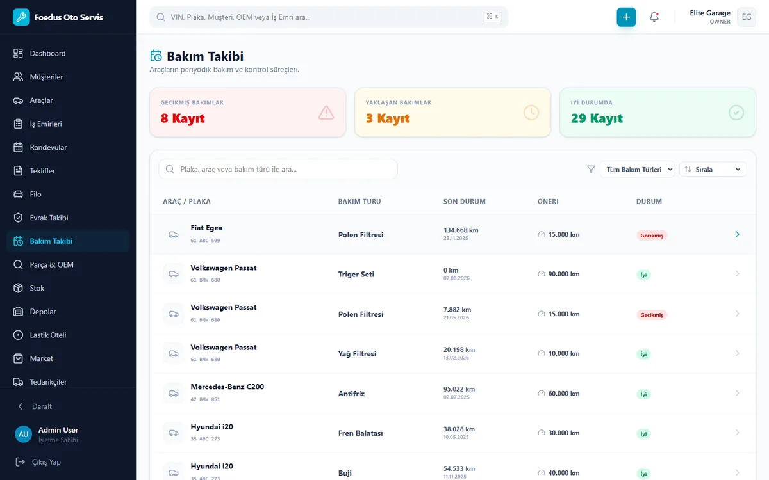
Task: Open the EG user avatar
Action: pos(747,17)
